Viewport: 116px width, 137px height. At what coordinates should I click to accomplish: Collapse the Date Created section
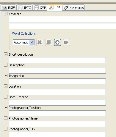coord(6,97)
